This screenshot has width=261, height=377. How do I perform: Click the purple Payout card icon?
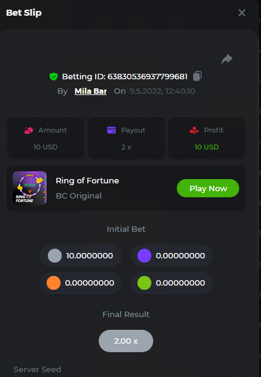click(x=111, y=130)
